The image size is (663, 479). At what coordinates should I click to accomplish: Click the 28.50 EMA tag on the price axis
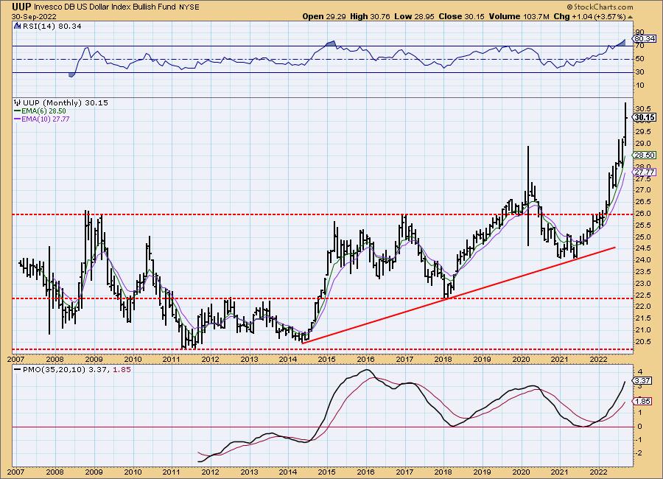coord(645,155)
